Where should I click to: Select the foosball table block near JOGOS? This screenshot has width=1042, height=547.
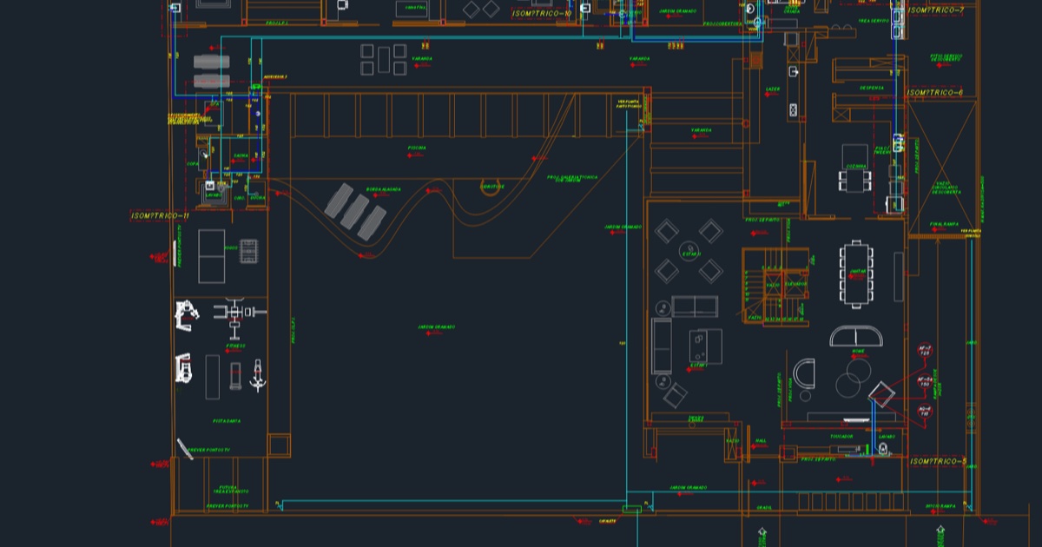pyautogui.click(x=248, y=252)
